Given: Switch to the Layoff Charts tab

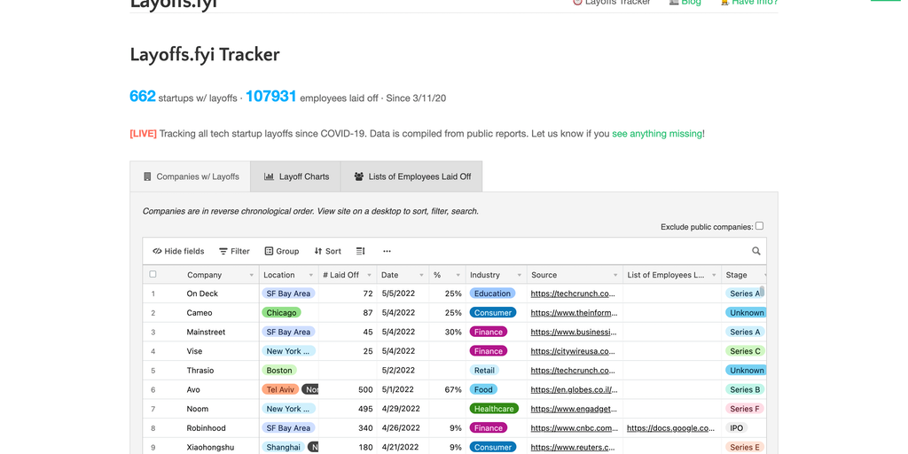Looking at the screenshot, I should click(x=296, y=176).
